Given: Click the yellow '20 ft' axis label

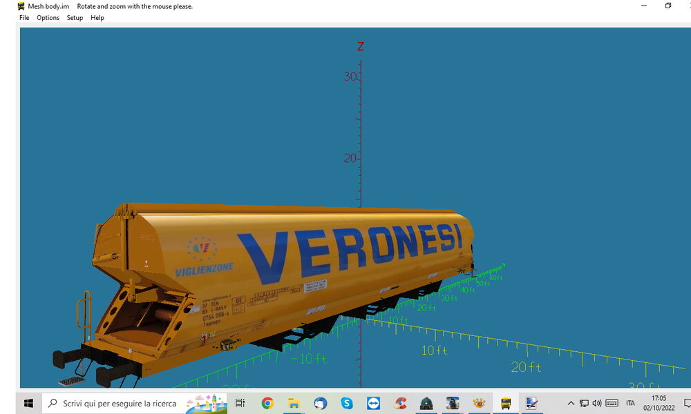Looking at the screenshot, I should pos(526,367).
